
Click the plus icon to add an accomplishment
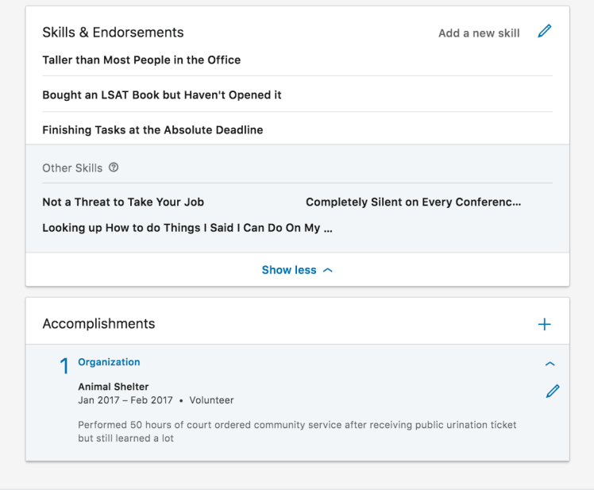click(x=544, y=324)
